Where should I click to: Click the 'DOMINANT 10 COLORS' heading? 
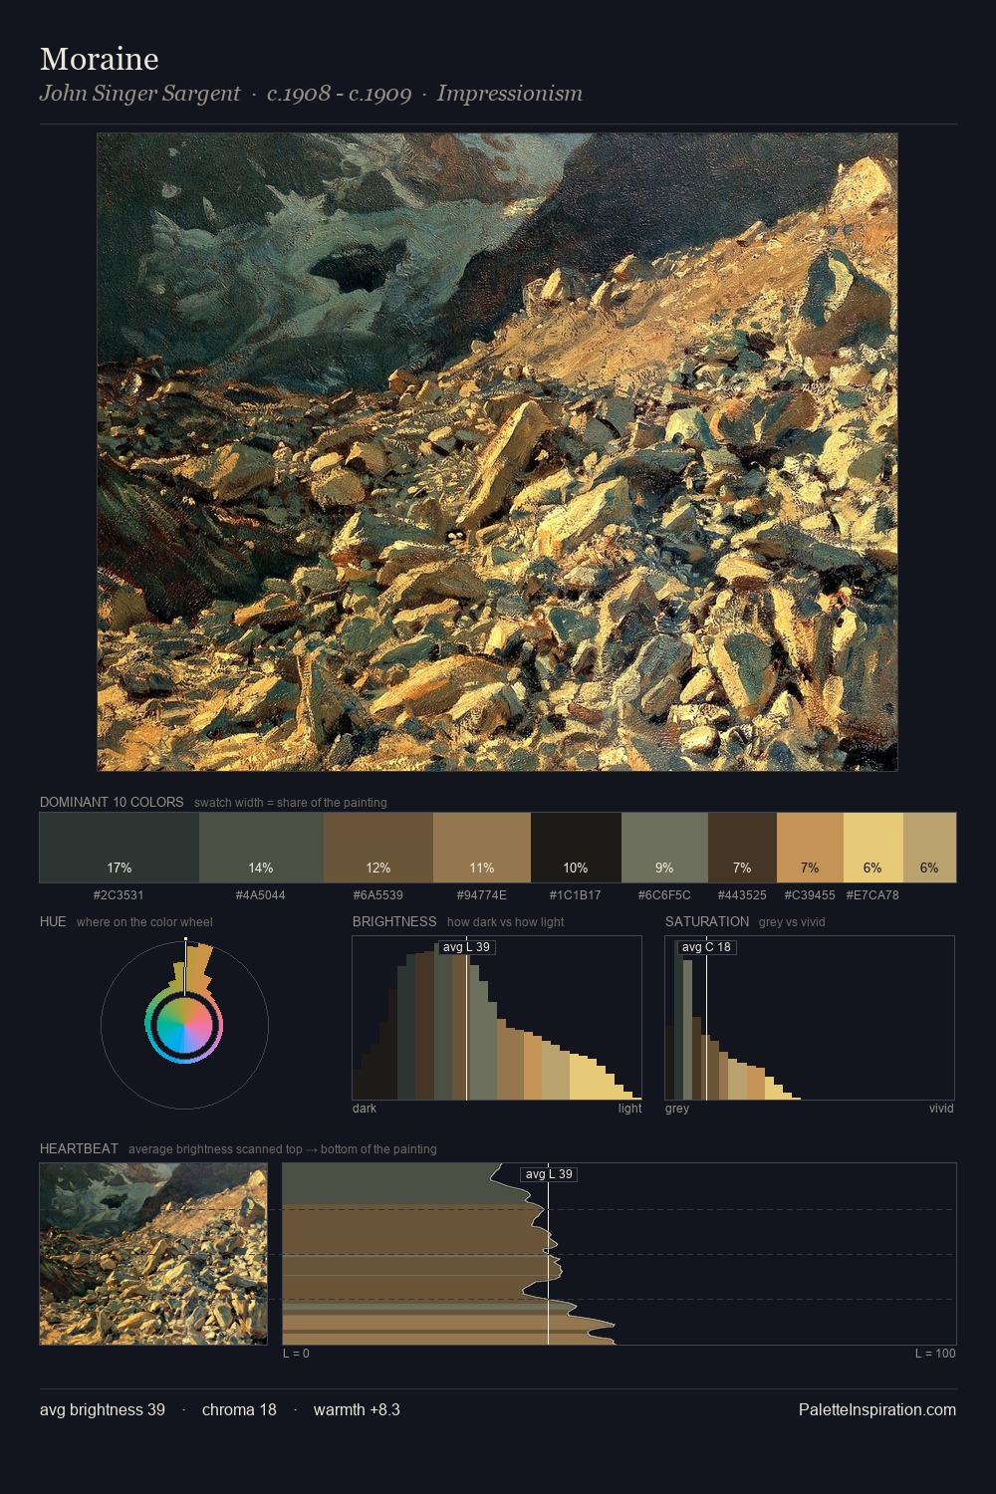tap(112, 802)
